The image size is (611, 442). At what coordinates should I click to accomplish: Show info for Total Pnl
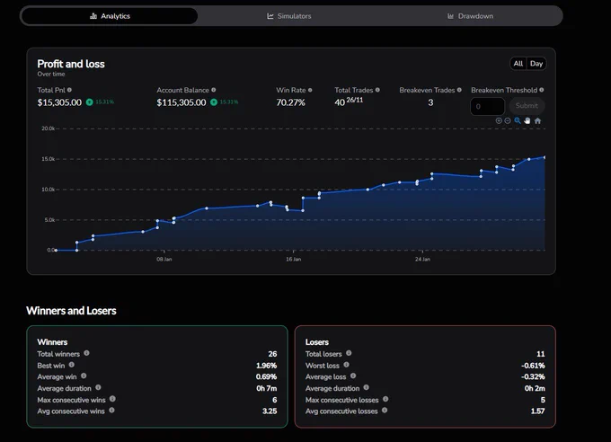69,90
